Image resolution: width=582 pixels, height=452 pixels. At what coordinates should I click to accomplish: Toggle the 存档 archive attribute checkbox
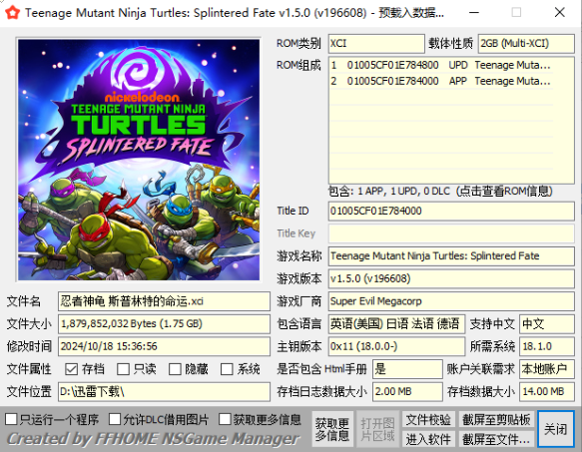(x=71, y=369)
